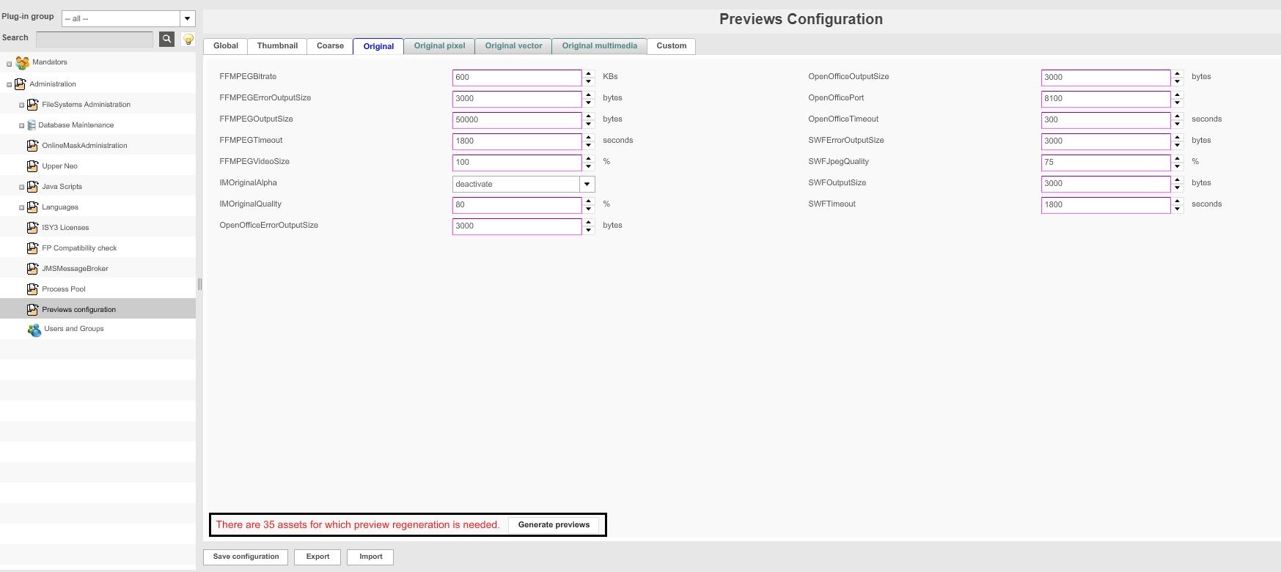Collapse the Administration tree node
The width and height of the screenshot is (1281, 572).
[x=9, y=85]
